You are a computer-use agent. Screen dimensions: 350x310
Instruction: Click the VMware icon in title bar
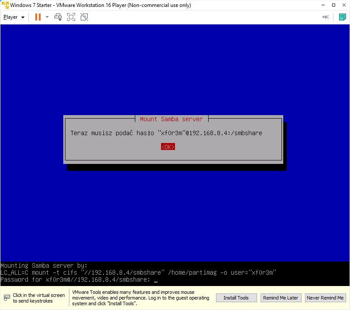click(5, 5)
